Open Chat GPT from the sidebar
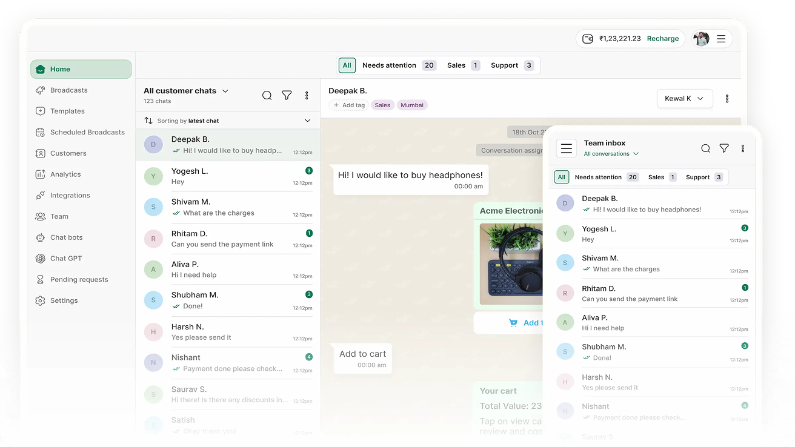Viewport: 795px width, 447px height. (x=66, y=259)
